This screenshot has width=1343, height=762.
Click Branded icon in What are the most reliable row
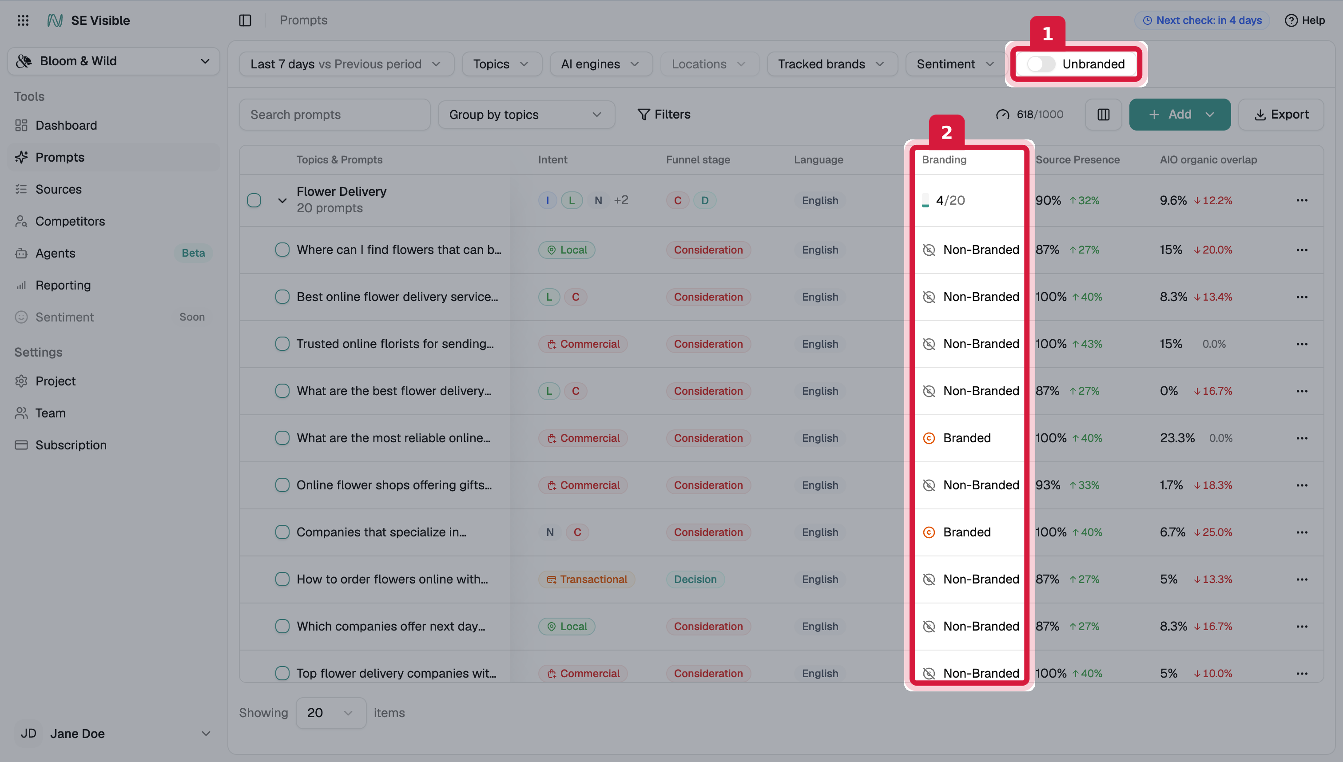pyautogui.click(x=929, y=438)
